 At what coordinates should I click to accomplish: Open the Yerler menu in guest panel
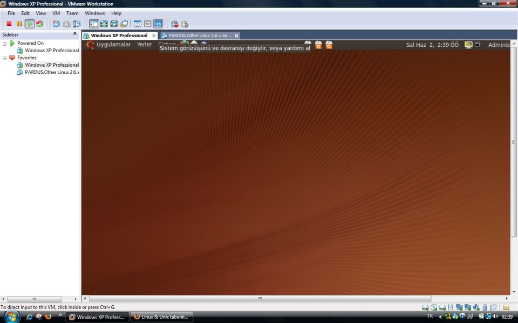(145, 45)
